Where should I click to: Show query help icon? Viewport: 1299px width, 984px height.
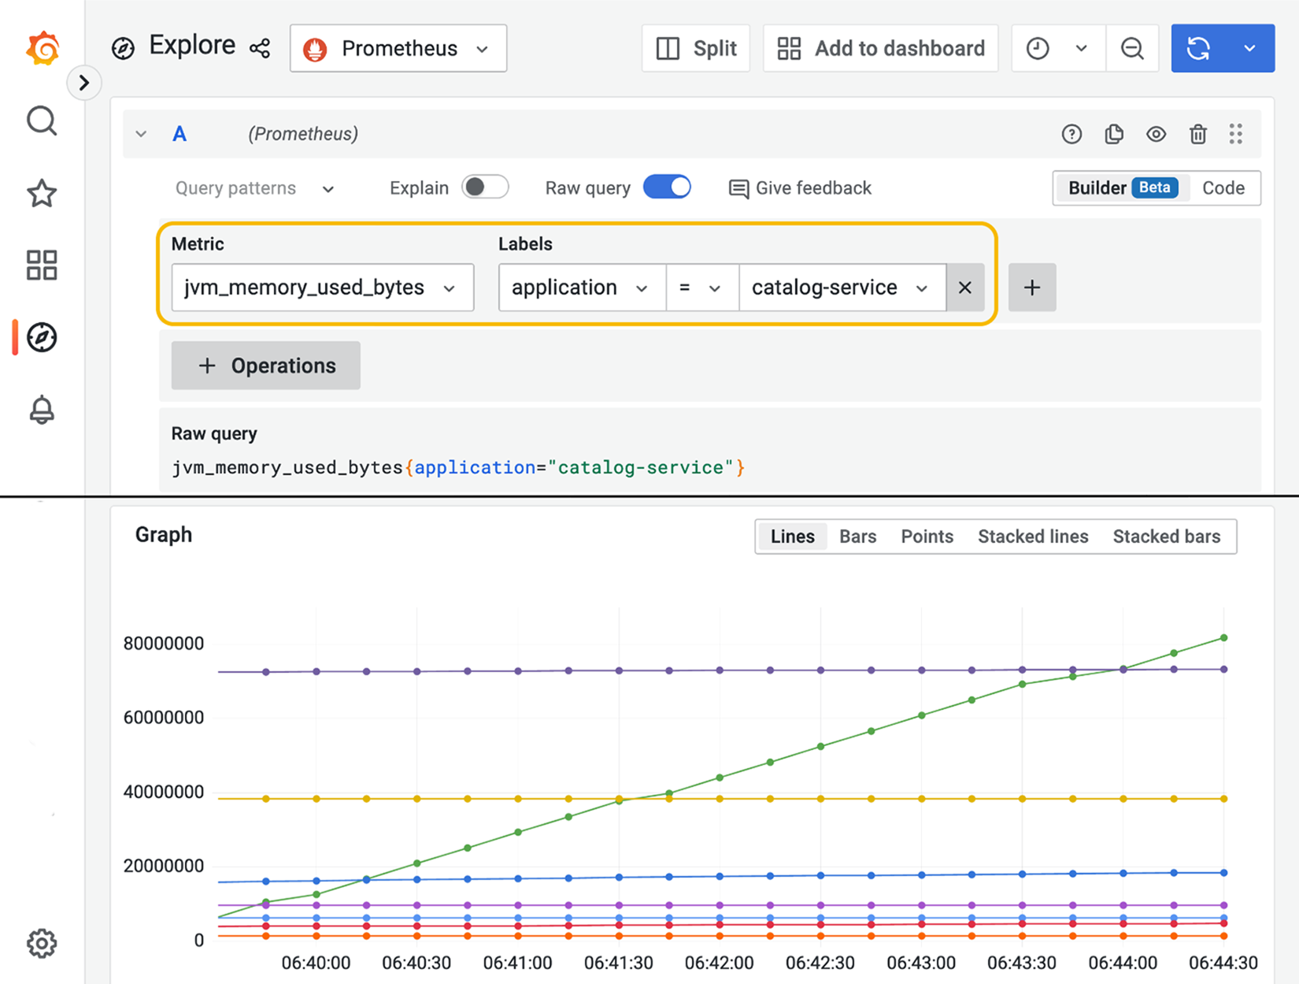[1071, 134]
